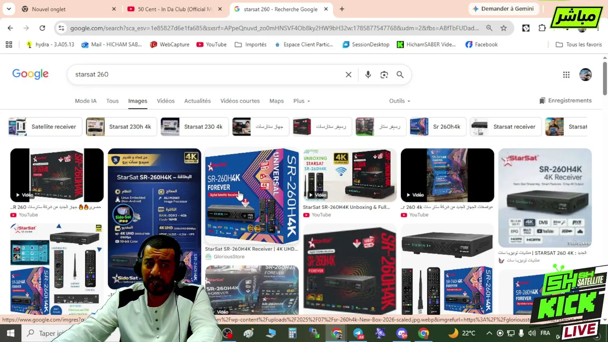
Task: Open the satellite dish app in taskbar
Action: [x=380, y=333]
